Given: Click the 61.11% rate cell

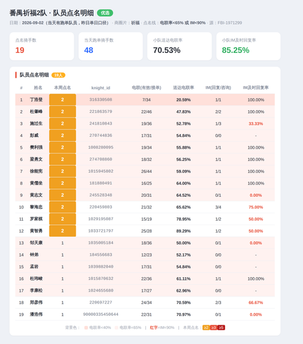Looking at the screenshot, I should tap(183, 279).
